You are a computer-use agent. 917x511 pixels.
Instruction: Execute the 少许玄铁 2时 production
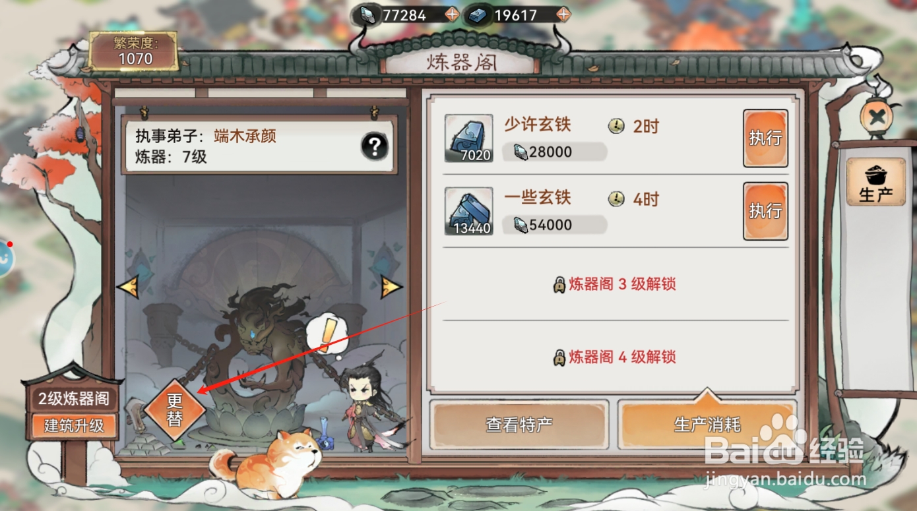pyautogui.click(x=765, y=138)
